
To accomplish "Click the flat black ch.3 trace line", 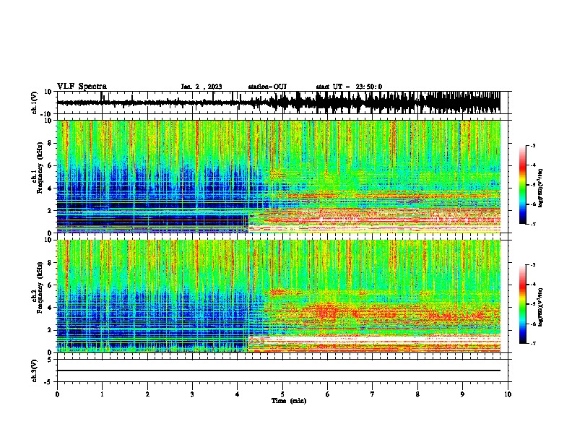I will [x=278, y=370].
